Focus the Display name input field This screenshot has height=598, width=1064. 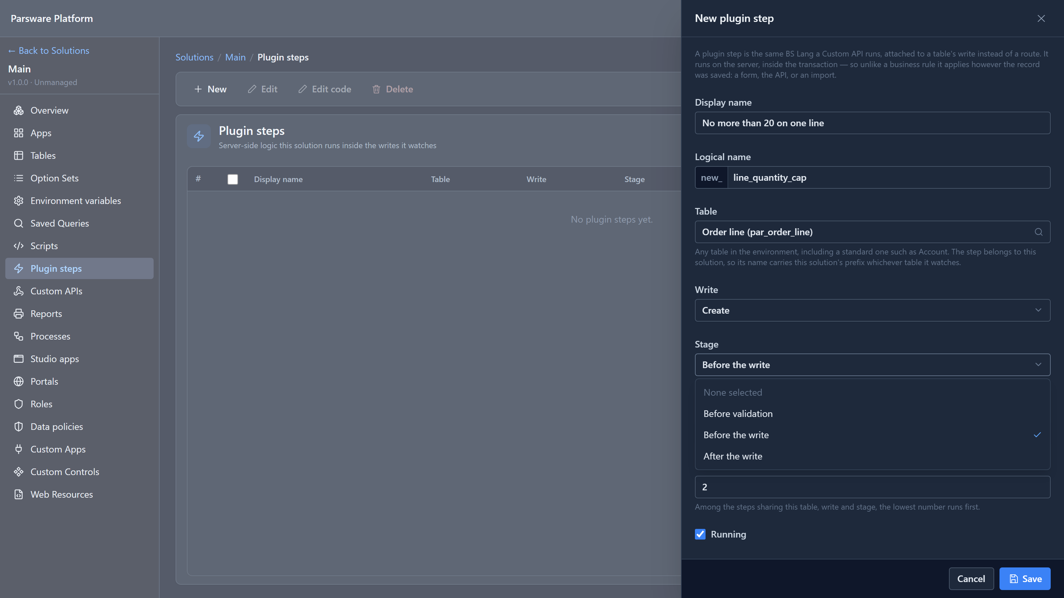872,123
